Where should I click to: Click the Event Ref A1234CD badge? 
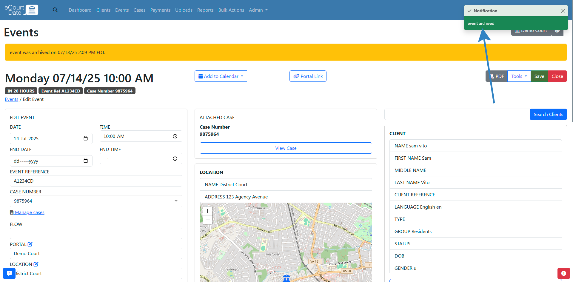tap(61, 91)
